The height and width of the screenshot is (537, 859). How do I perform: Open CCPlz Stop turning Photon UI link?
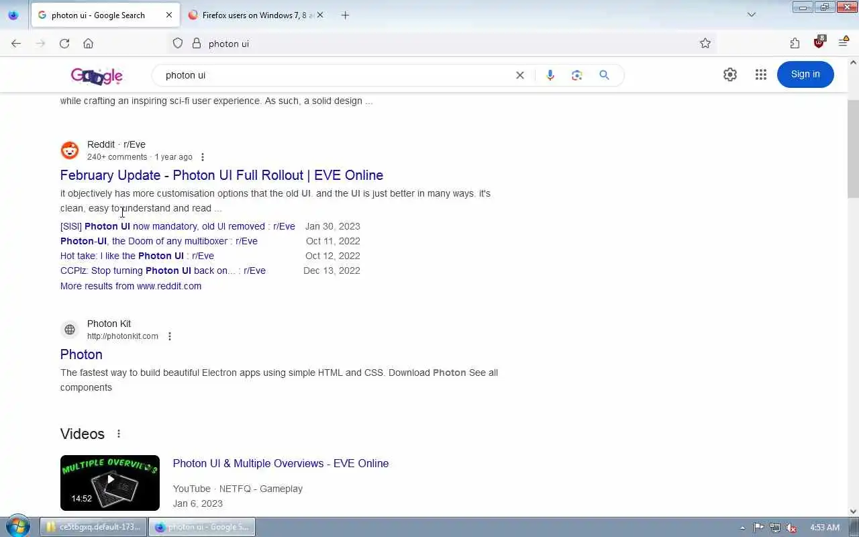coord(163,271)
